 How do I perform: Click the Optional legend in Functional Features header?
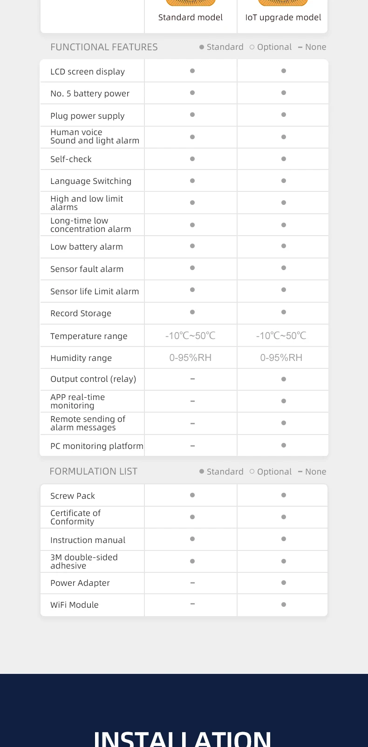(x=271, y=47)
